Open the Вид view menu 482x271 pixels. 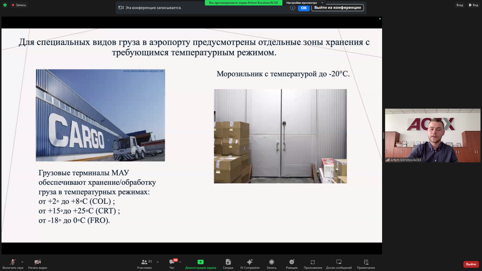click(x=473, y=5)
